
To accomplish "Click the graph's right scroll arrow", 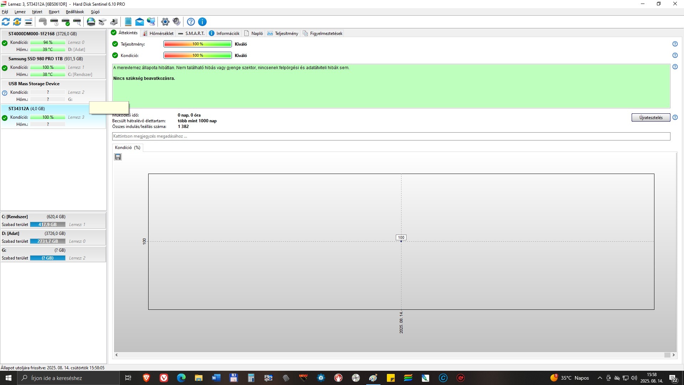I will click(x=673, y=355).
